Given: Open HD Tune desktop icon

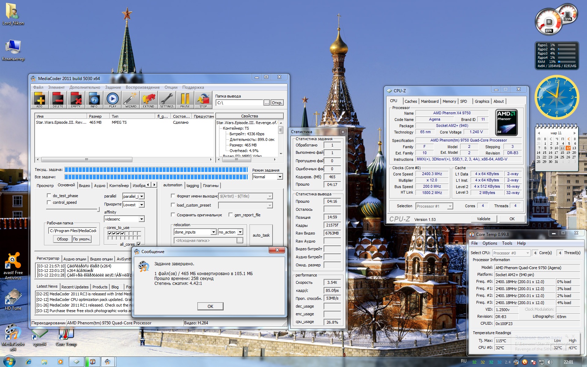Looking at the screenshot, I should [x=13, y=300].
